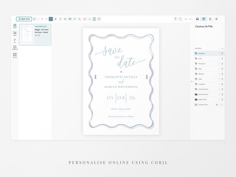236x177 pixels.
Task: Redo the last action
Action: click(x=190, y=19)
